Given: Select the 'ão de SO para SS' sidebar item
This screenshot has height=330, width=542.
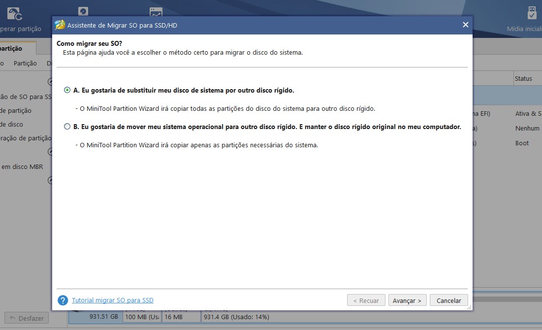Looking at the screenshot, I should click(x=26, y=97).
